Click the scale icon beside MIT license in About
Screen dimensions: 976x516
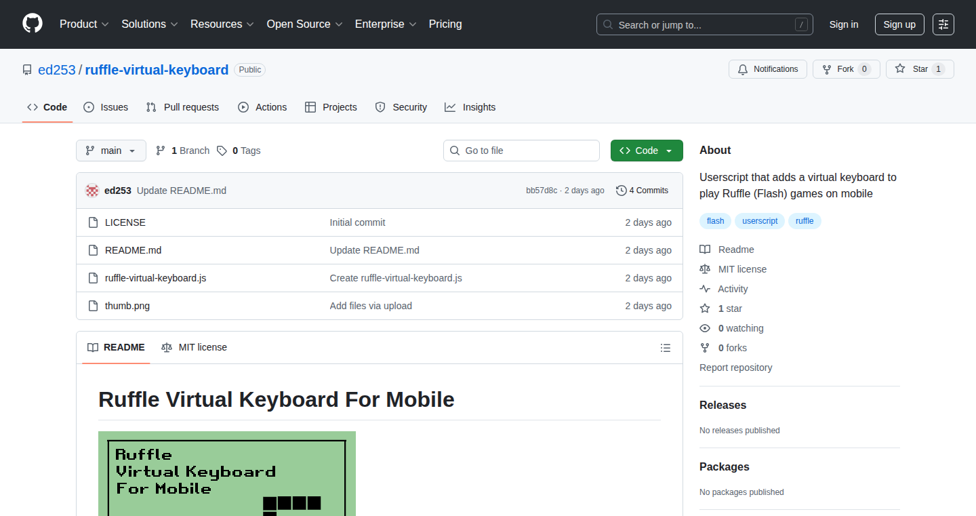coord(705,269)
